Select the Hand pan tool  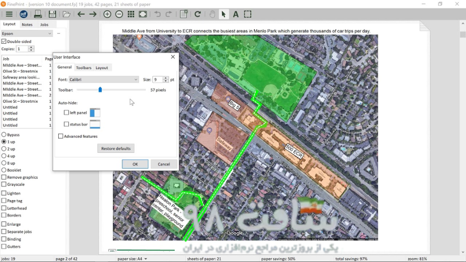[x=212, y=14]
